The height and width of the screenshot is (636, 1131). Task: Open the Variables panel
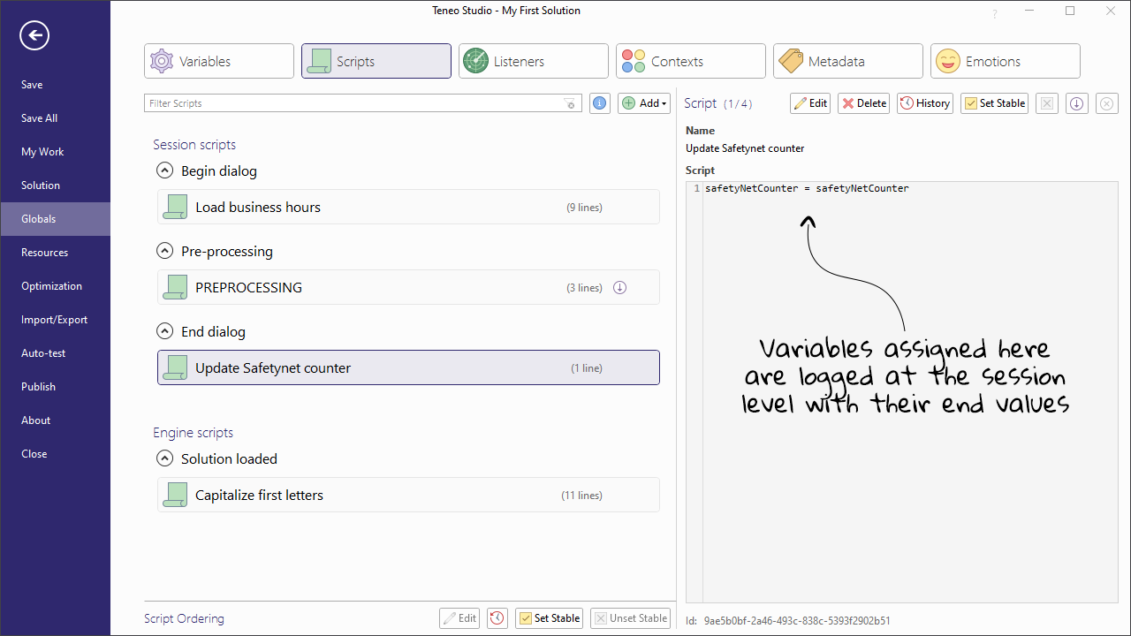coord(218,60)
